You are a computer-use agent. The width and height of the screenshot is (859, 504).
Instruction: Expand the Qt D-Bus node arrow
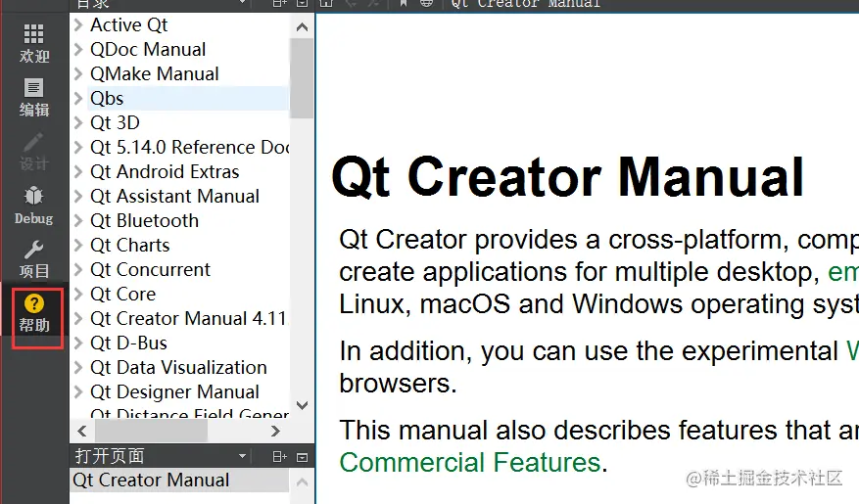pos(78,344)
